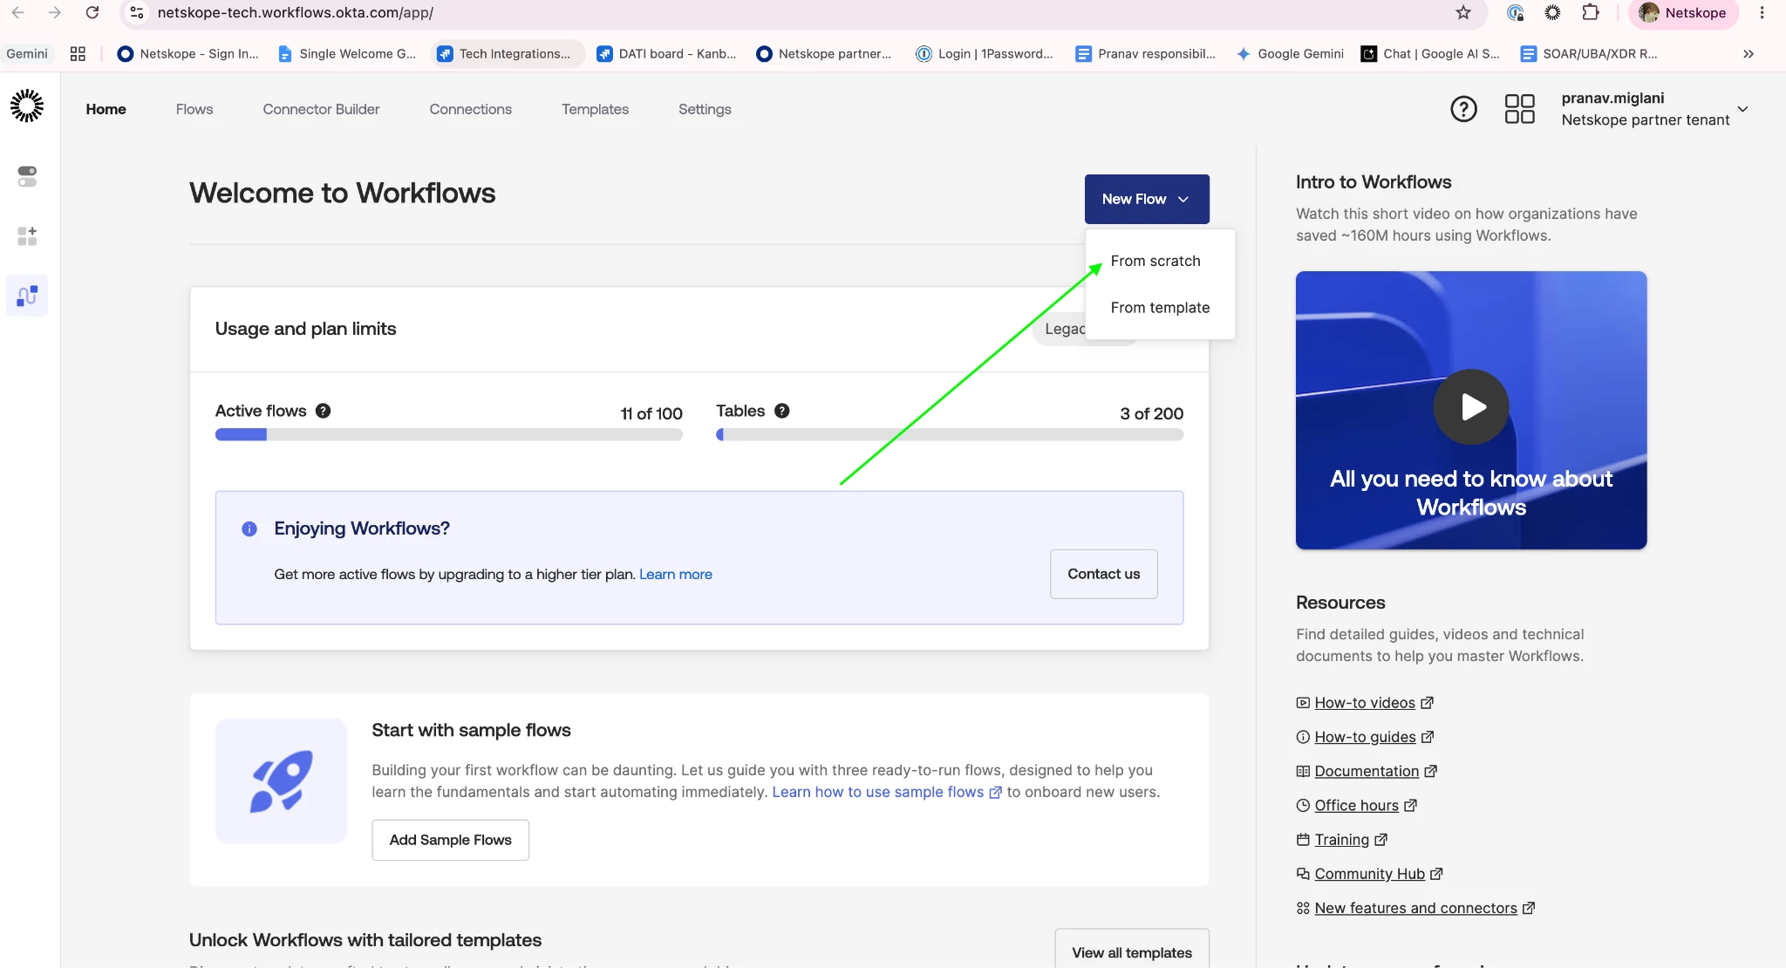Switch to the Home tab
1786x968 pixels.
coord(106,109)
